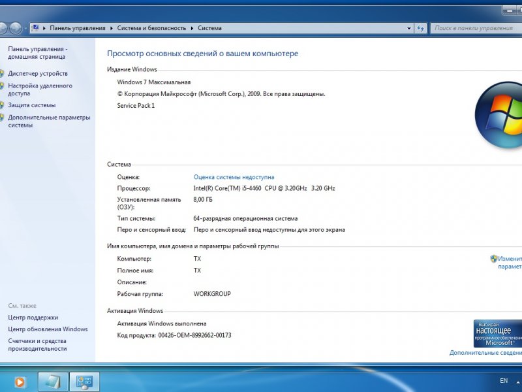
Task: Click the Активация Windows выполнена text
Action: [162, 323]
